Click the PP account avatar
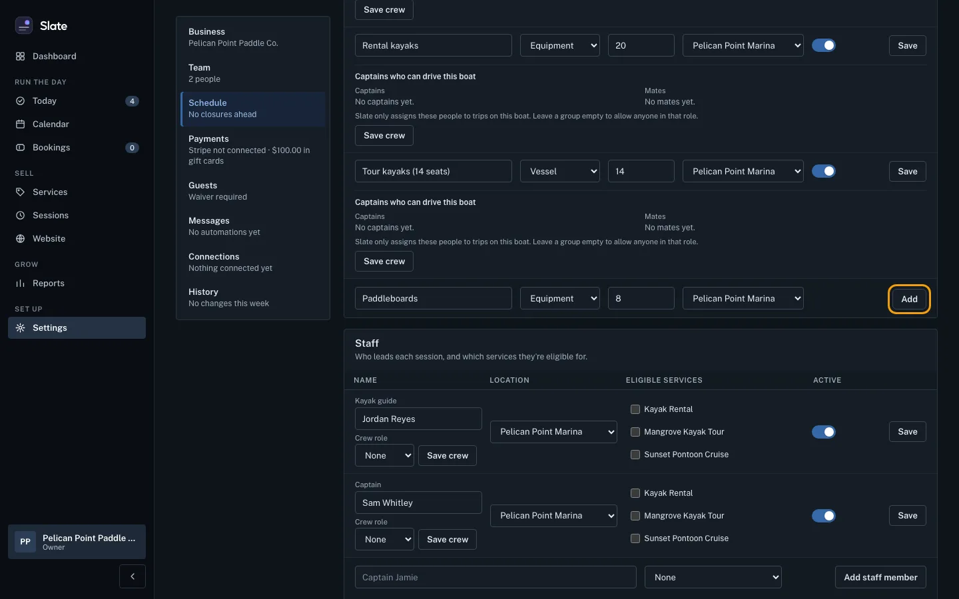Screen dimensions: 959x599 (x=25, y=542)
